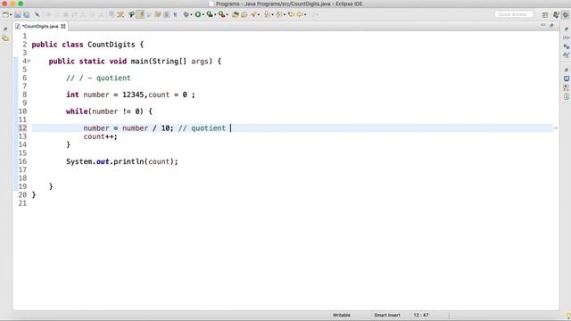Save the file with the Save icon
This screenshot has height=321, width=571.
point(18,14)
